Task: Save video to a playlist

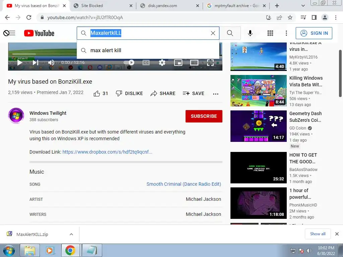Action: [193, 94]
